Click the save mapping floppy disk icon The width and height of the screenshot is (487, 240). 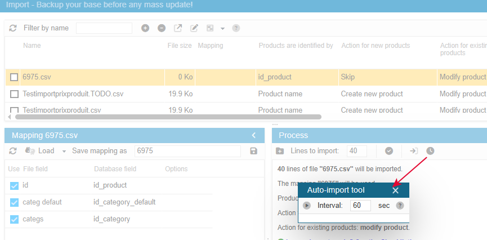click(x=253, y=151)
